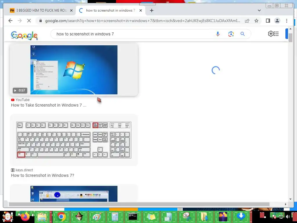Click the network tray icon

point(281,217)
